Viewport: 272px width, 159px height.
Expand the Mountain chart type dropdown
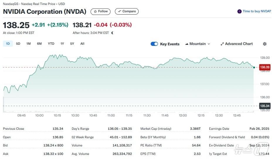pos(198,44)
